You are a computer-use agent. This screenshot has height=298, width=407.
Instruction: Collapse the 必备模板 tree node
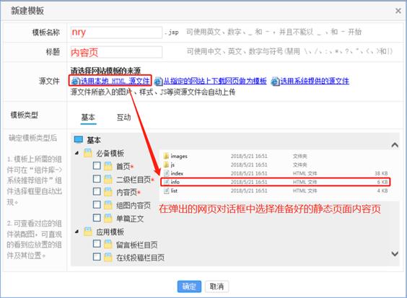tap(76, 153)
